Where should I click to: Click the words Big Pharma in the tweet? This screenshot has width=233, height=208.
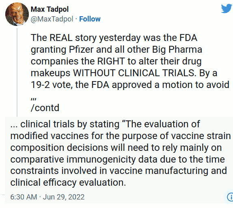tap(177, 49)
